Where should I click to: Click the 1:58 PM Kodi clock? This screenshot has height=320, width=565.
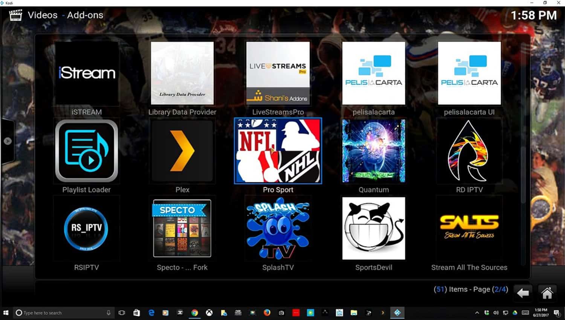tap(534, 15)
